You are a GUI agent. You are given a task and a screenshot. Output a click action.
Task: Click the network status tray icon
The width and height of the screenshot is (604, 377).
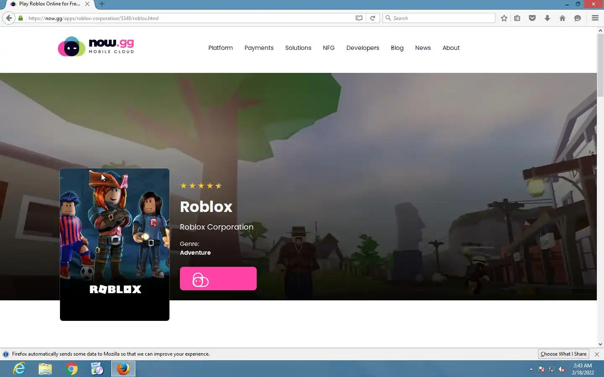coord(552,369)
